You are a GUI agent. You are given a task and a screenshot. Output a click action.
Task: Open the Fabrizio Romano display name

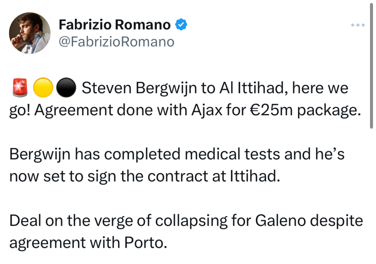[114, 25]
